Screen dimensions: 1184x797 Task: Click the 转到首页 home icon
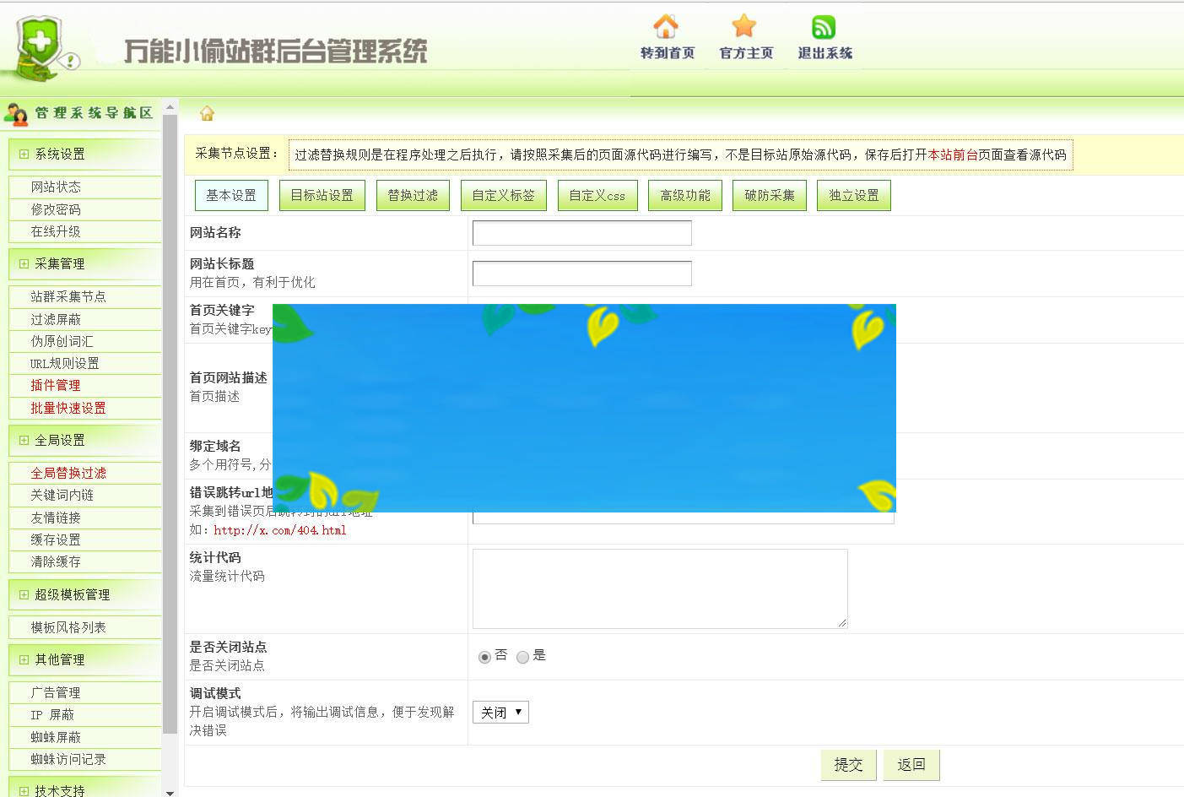click(666, 30)
